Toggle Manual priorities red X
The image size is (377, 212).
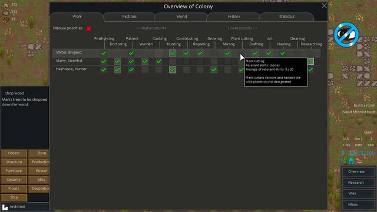pyautogui.click(x=89, y=29)
